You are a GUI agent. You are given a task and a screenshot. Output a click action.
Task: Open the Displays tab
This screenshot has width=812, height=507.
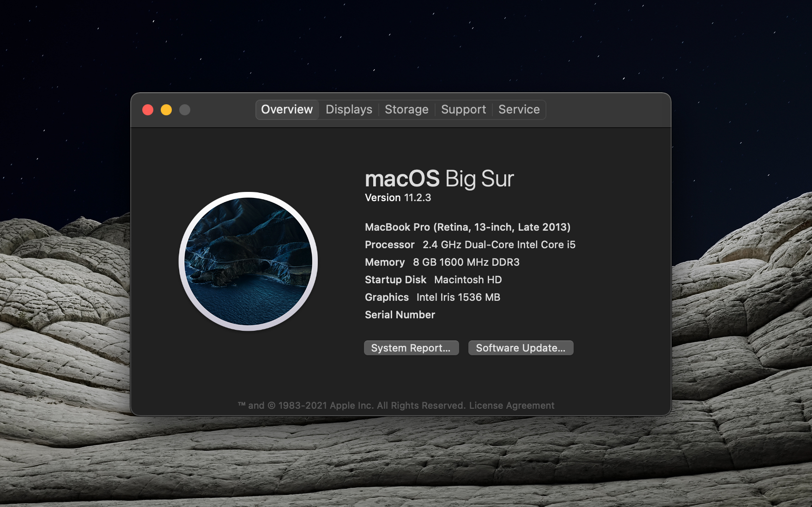(349, 110)
